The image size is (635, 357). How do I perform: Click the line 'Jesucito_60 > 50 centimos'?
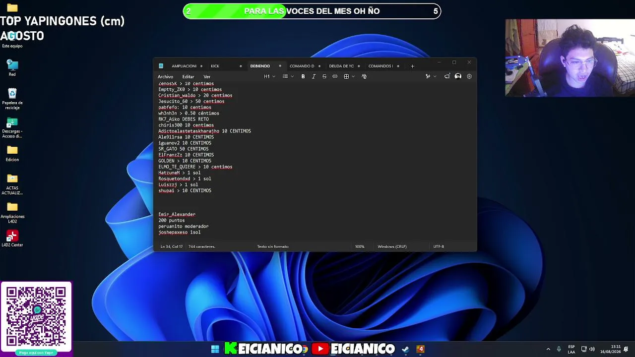[x=191, y=101]
